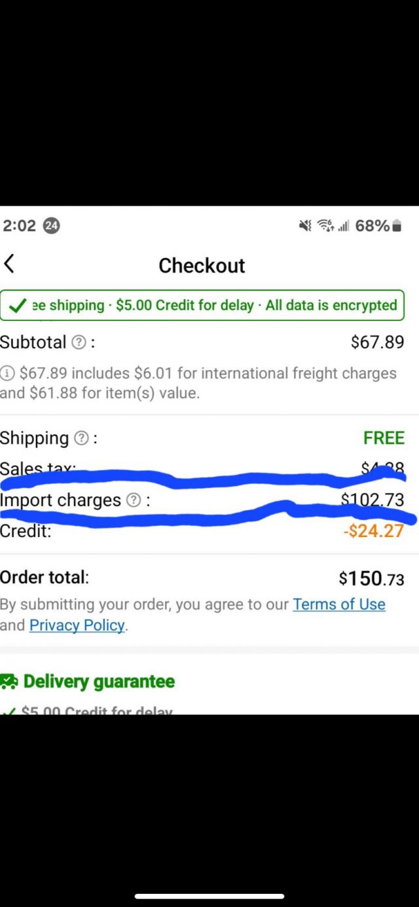
Task: Tap the muted sound status icon
Action: (305, 226)
